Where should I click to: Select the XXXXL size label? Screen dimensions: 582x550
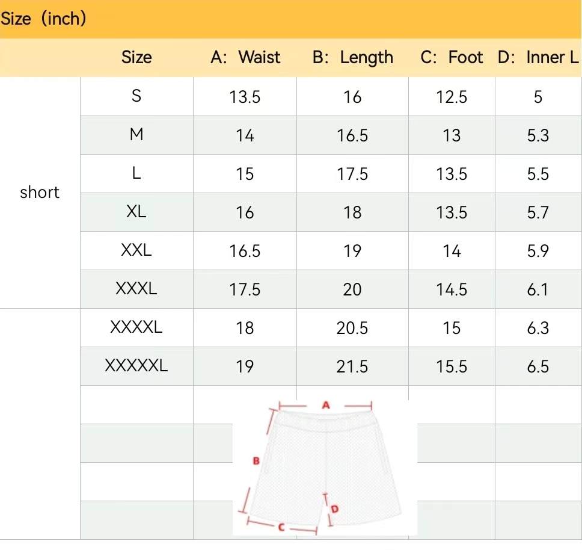tap(136, 327)
